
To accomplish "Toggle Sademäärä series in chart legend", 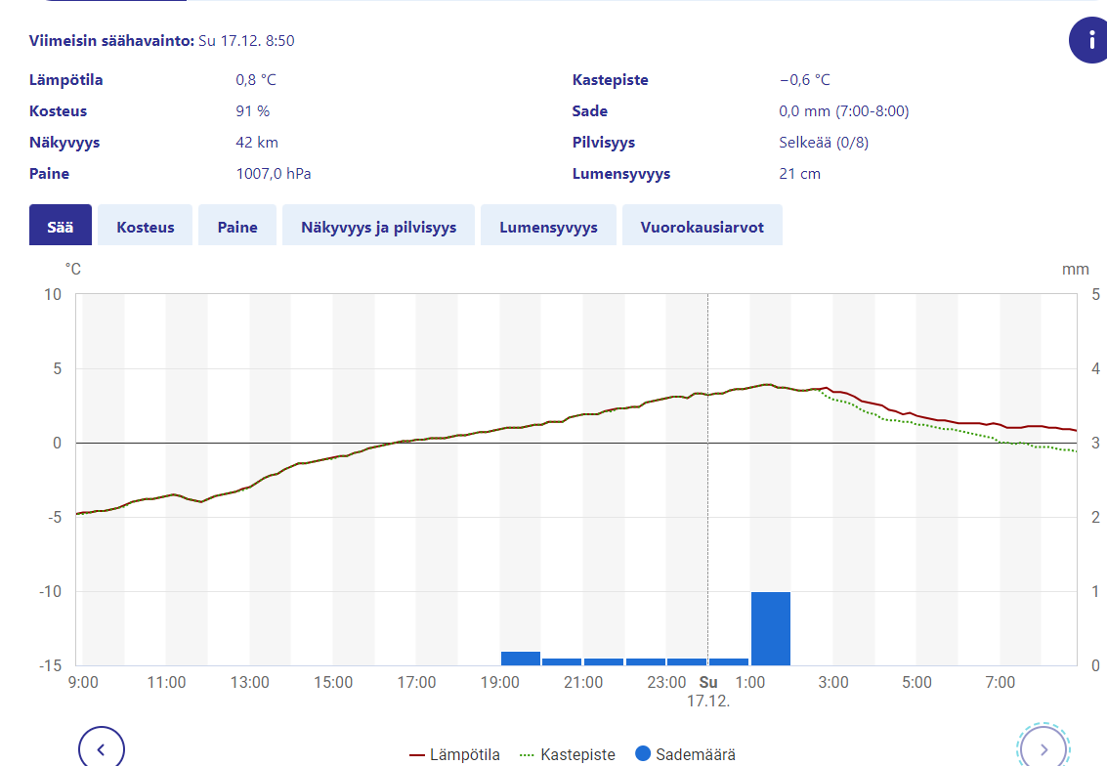I will click(685, 754).
